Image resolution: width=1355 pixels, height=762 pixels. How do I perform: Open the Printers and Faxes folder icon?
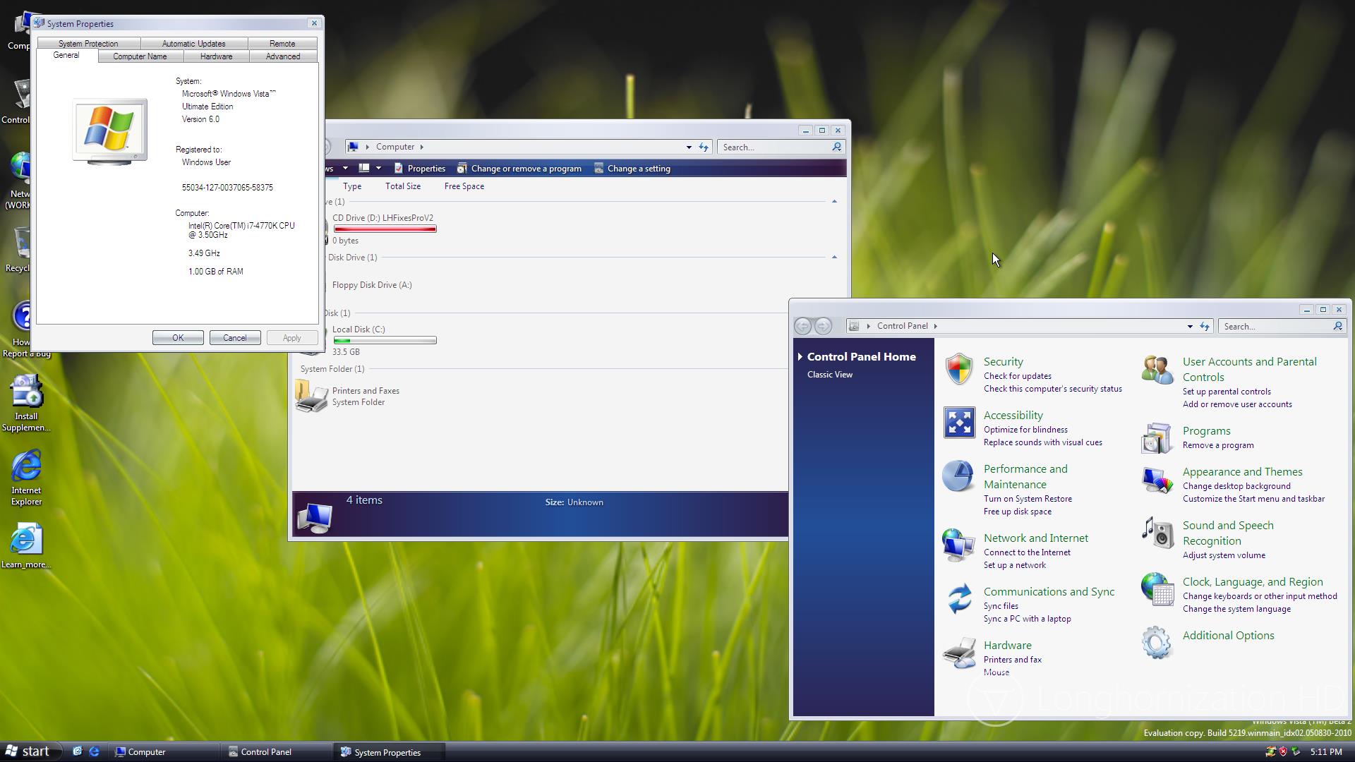(x=311, y=396)
